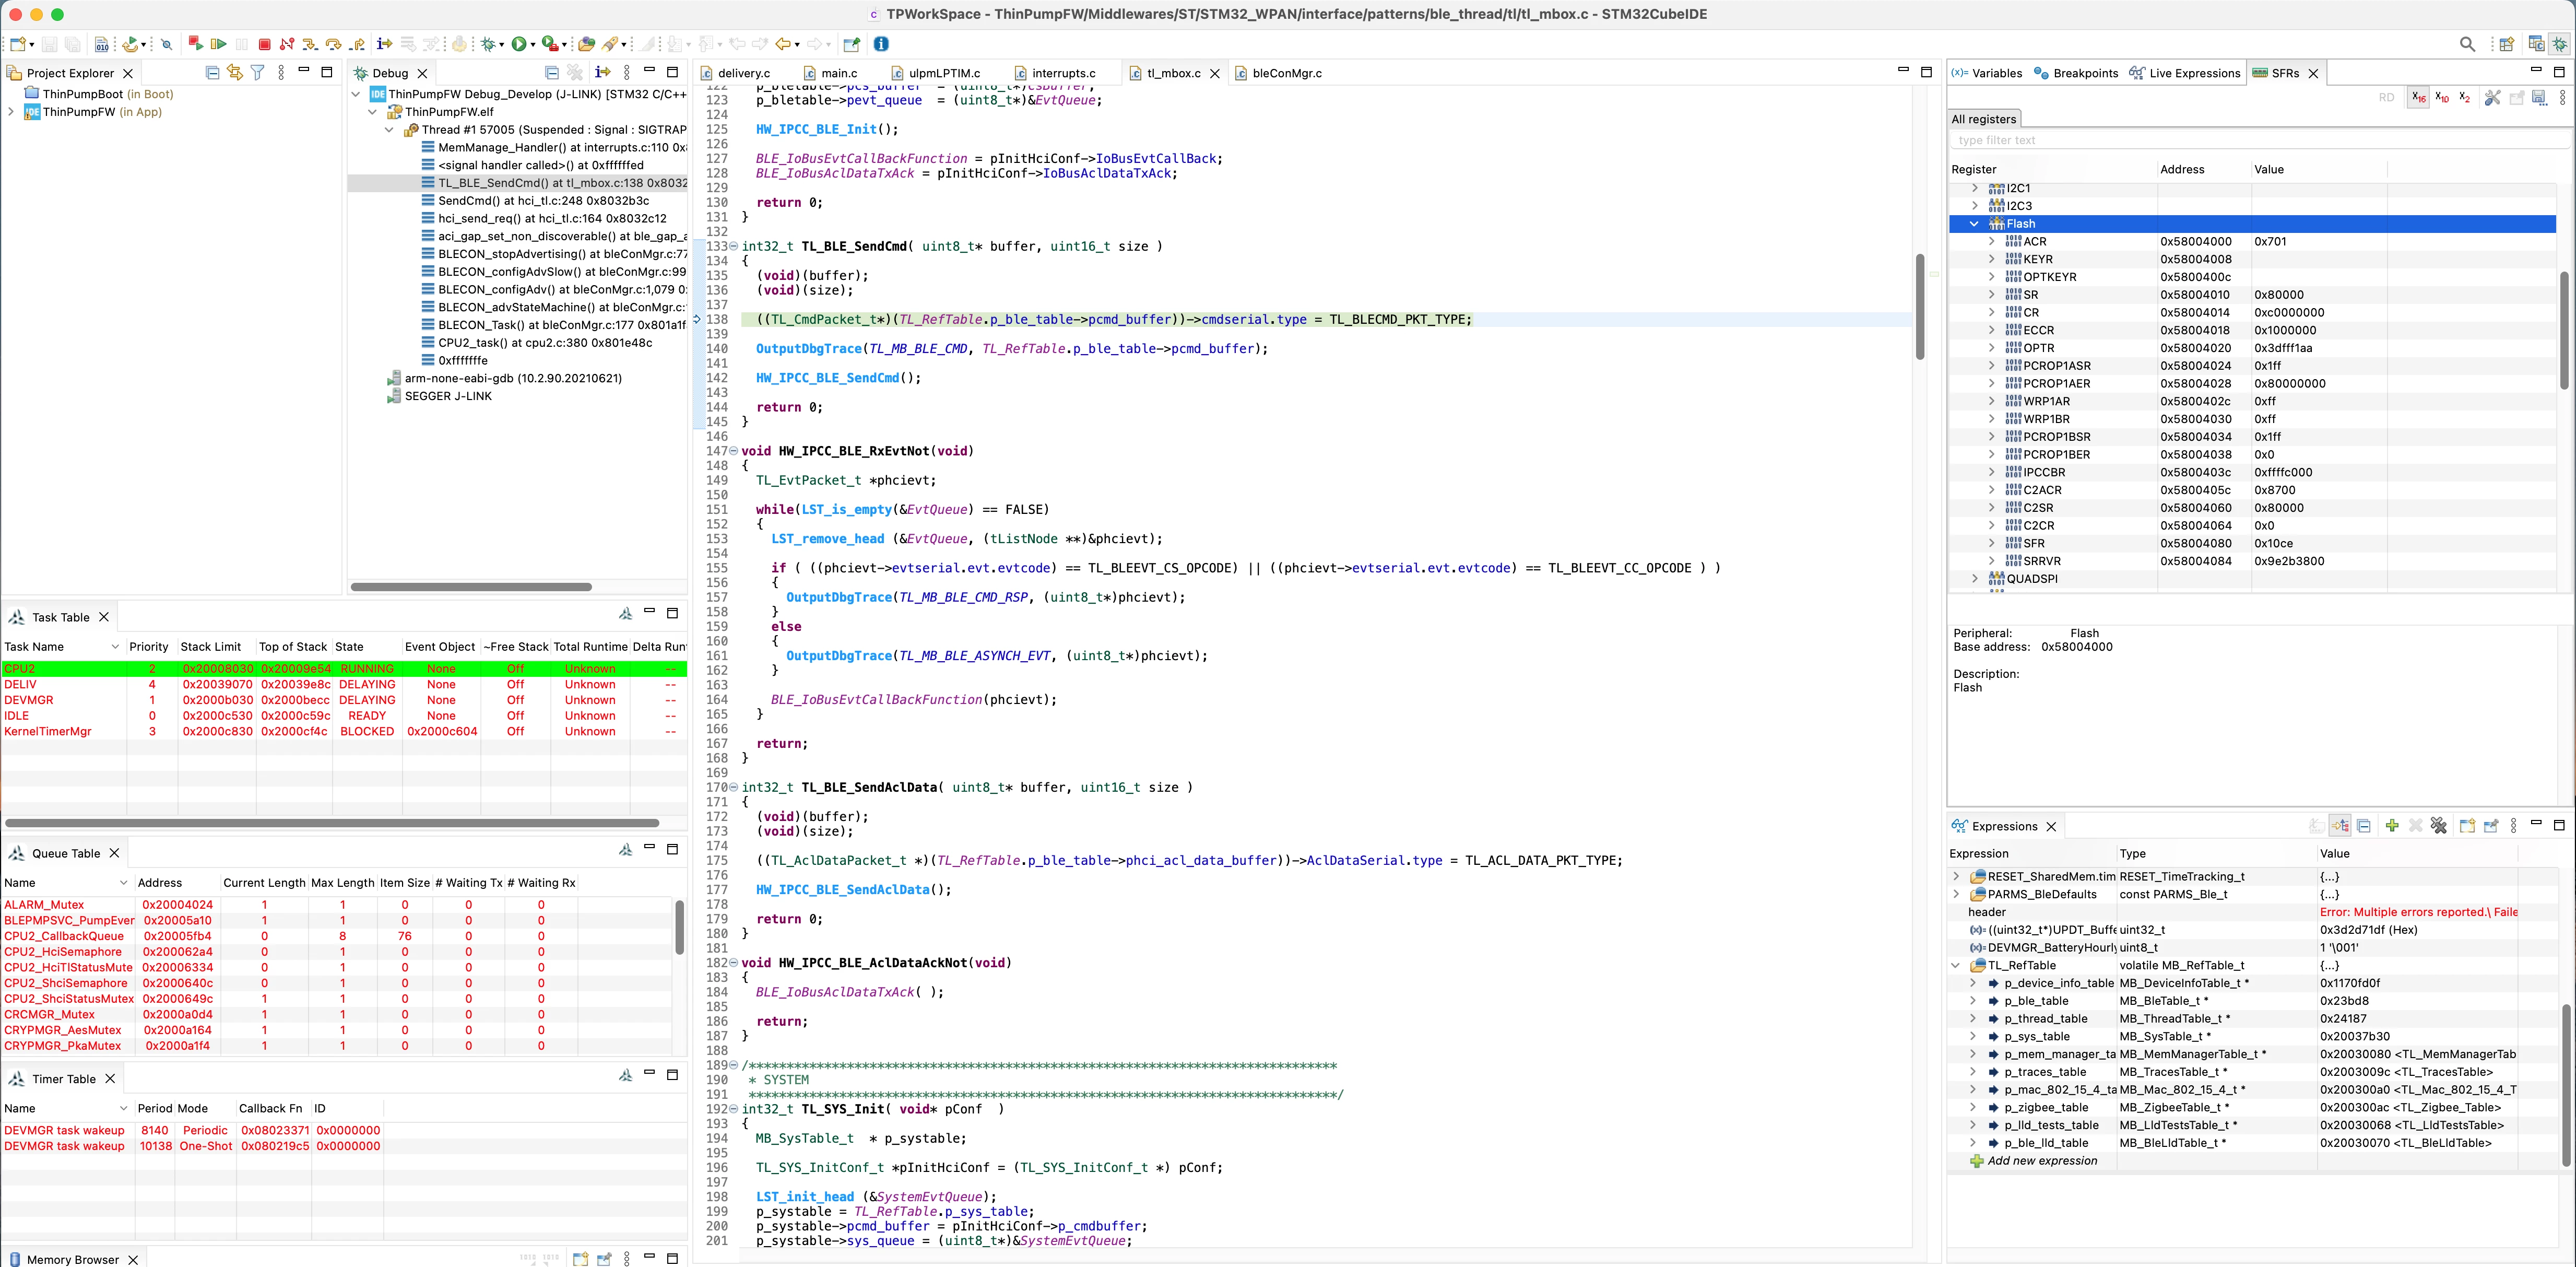Click the Step Into debug icon
Image resolution: width=2576 pixels, height=1267 pixels.
(310, 44)
